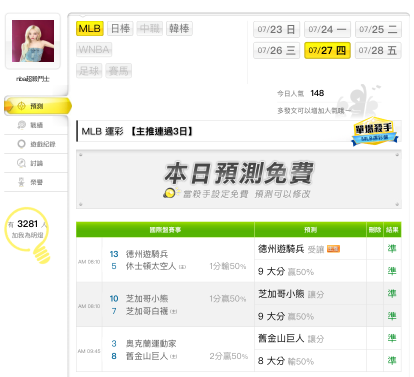Click the score 13 for 德州遊騎兵

coord(114,254)
